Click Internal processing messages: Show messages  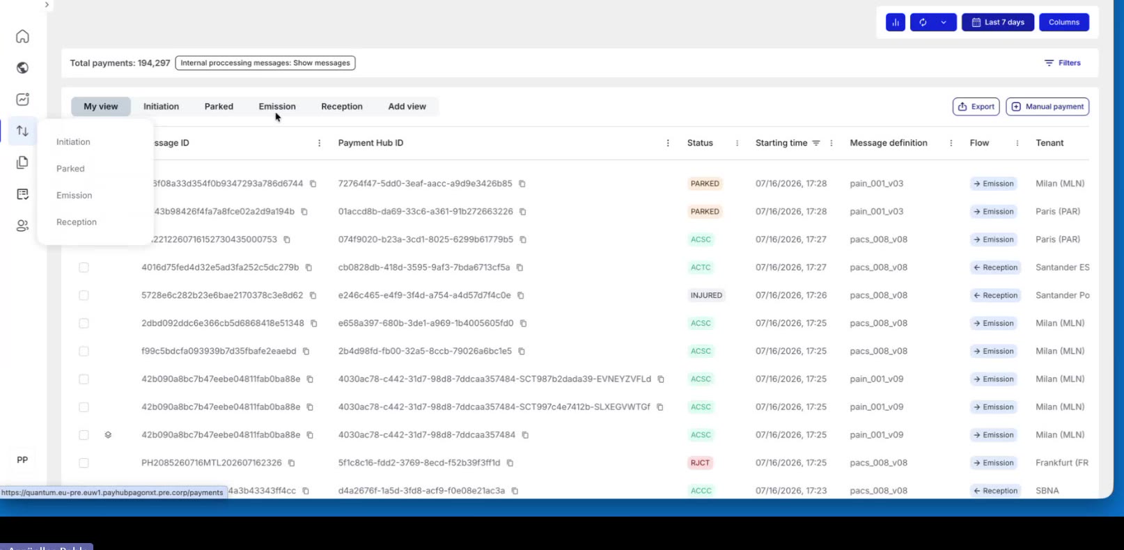coord(265,63)
